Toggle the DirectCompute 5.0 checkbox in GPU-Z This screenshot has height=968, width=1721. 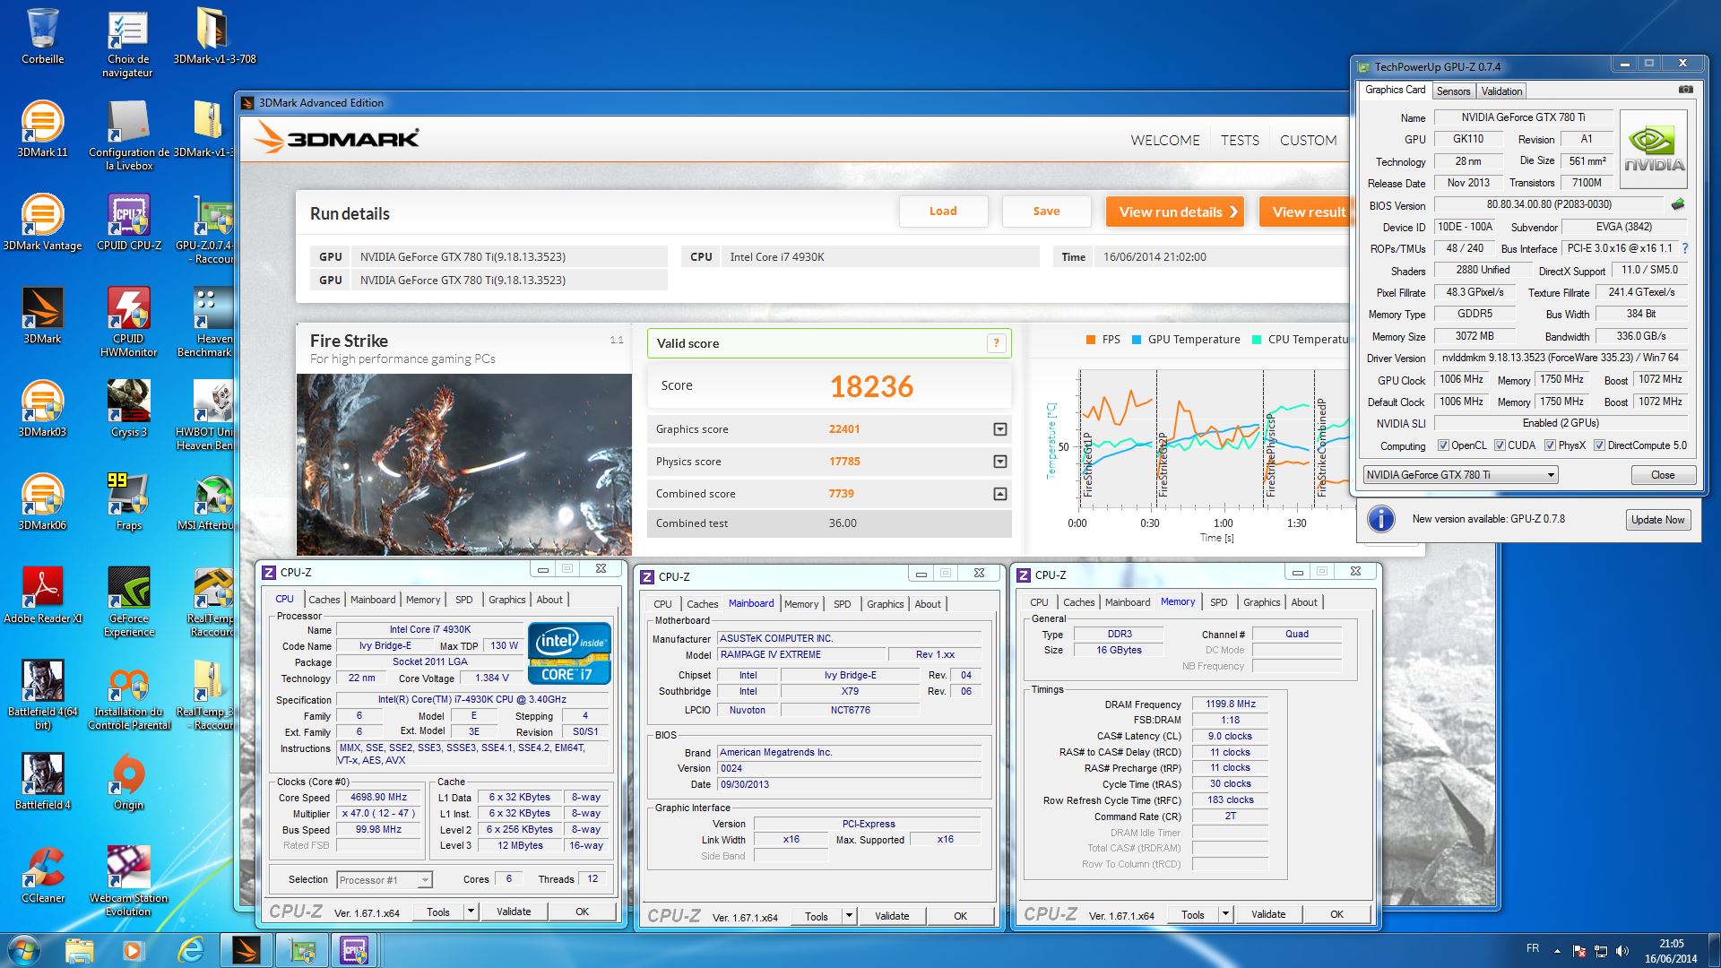pyautogui.click(x=1599, y=445)
